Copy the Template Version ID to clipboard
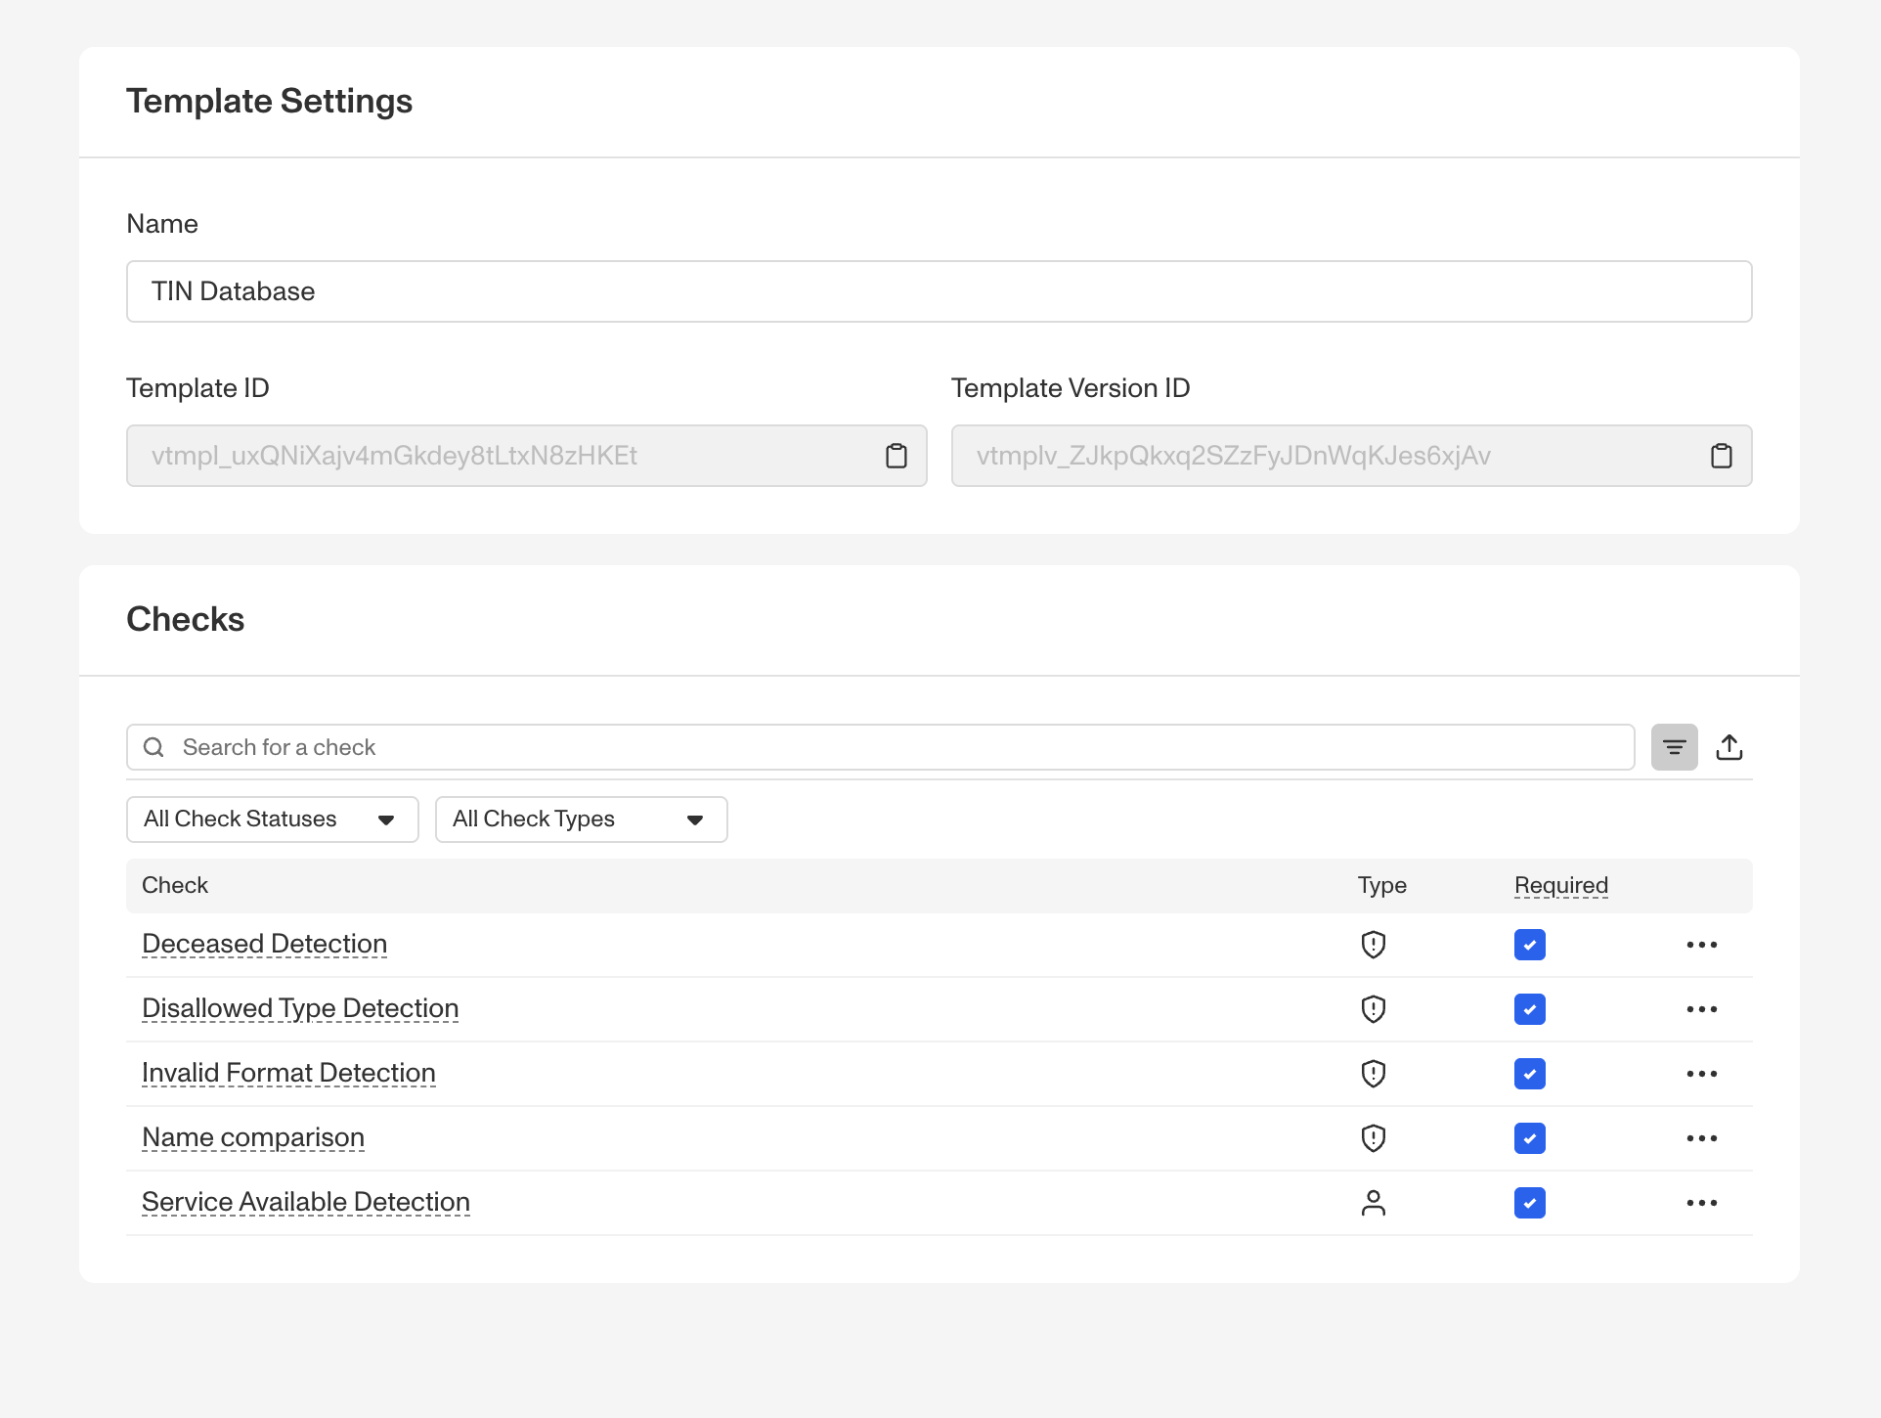The image size is (1881, 1418). [1721, 456]
